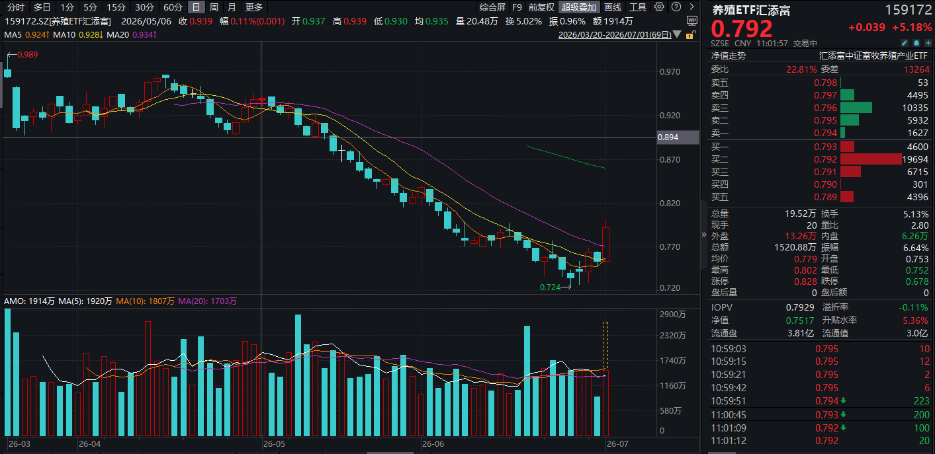The height and width of the screenshot is (454, 935).
Task: Open the date range dropdown triangle
Action: [x=676, y=34]
